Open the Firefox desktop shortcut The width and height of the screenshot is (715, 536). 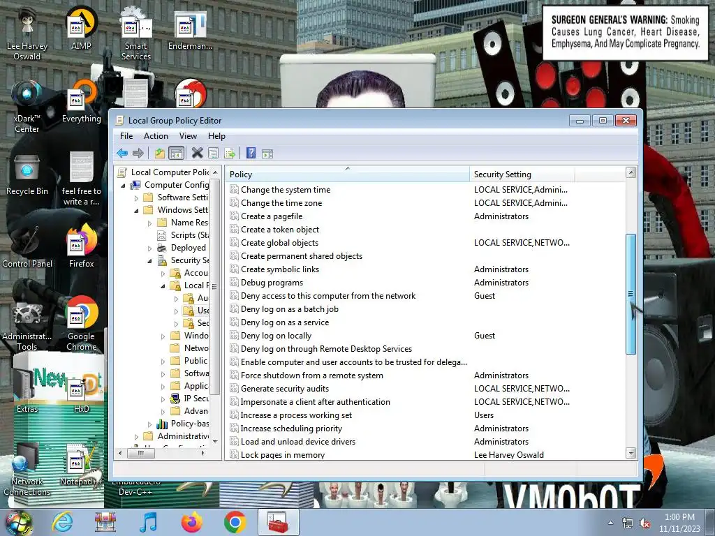(82, 246)
